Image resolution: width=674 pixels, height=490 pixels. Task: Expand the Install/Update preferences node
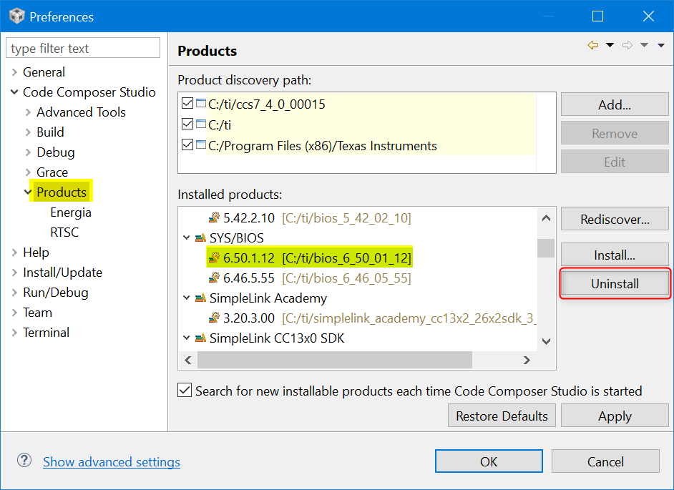click(x=15, y=273)
